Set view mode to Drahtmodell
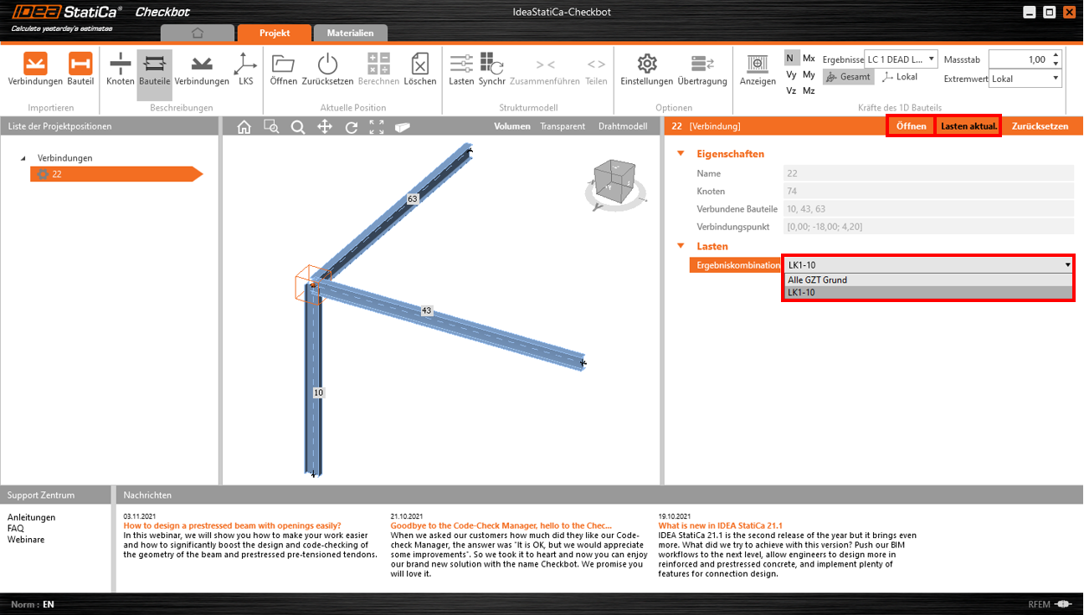The height and width of the screenshot is (615, 1084). [x=623, y=126]
